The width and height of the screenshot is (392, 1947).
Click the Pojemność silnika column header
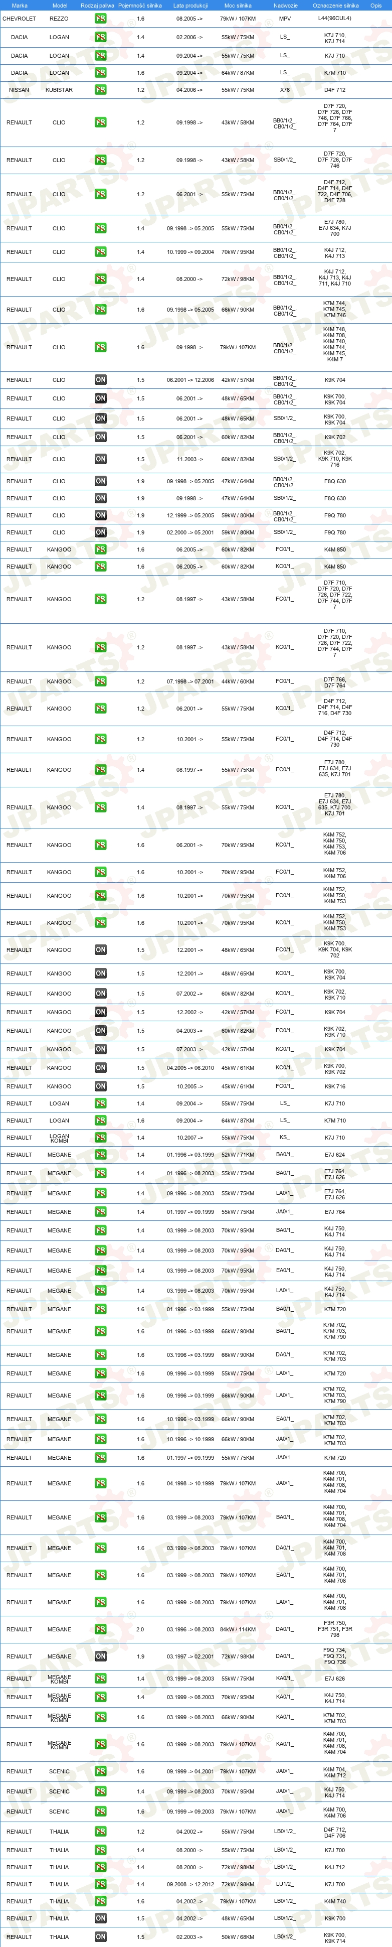[x=140, y=6]
